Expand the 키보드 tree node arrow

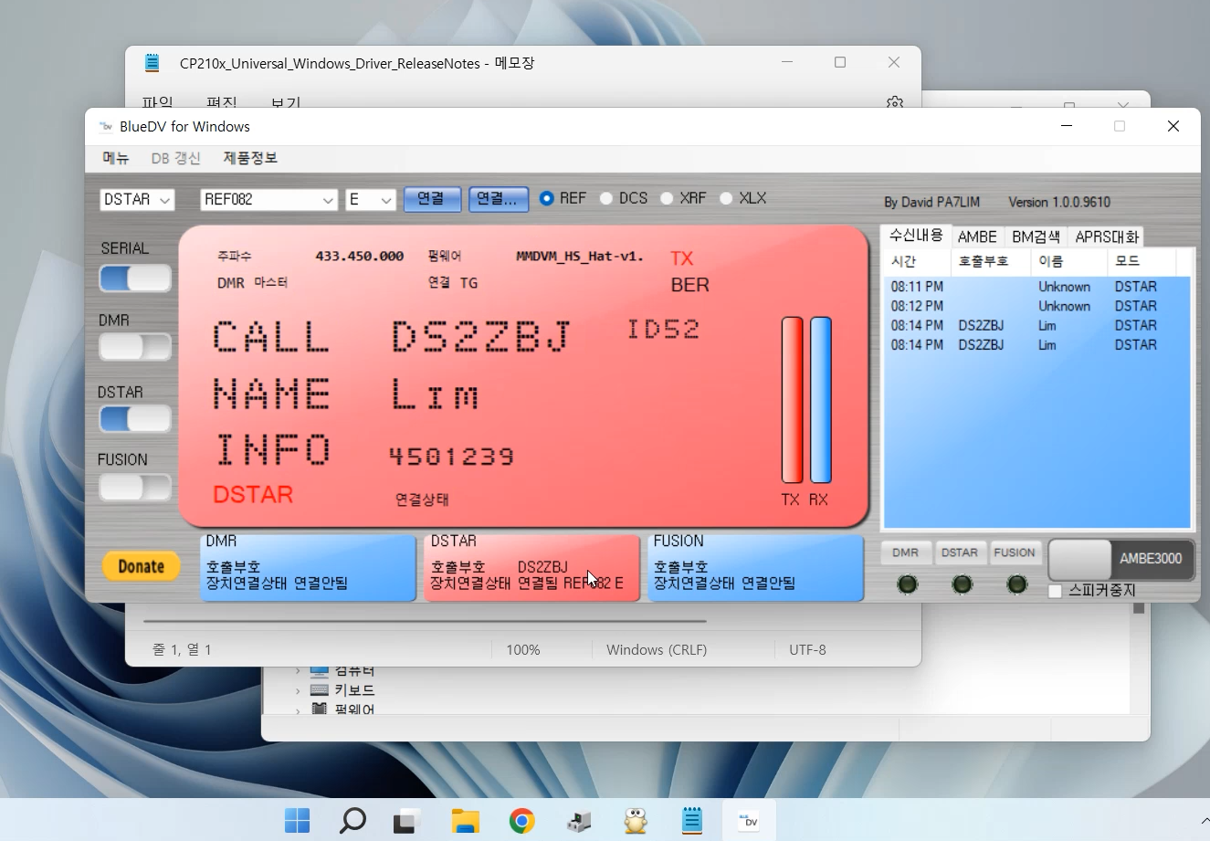(297, 690)
